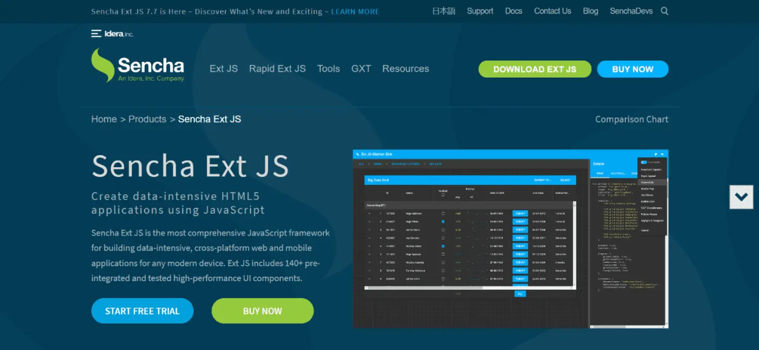Open demo options via the hamburger icon in Details header

pyautogui.click(x=662, y=154)
